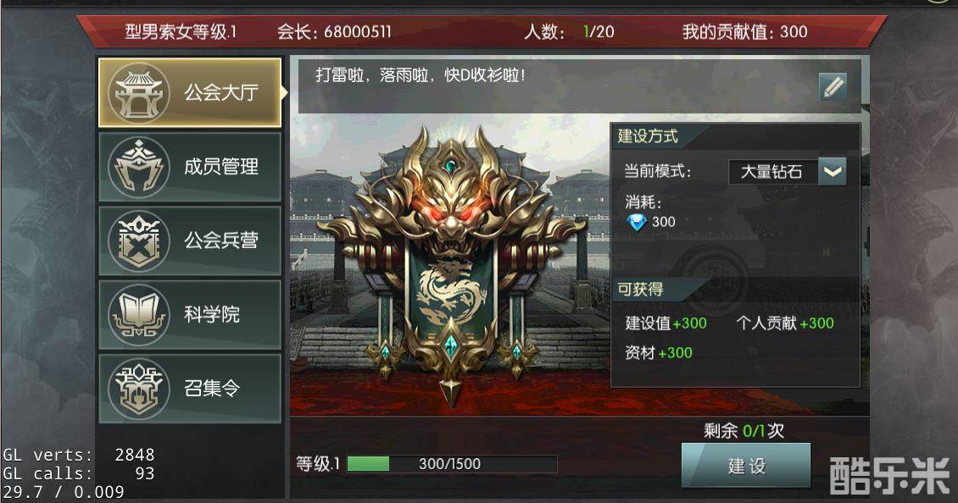
Task: Tap the 建设方式 panel header
Action: coord(649,136)
